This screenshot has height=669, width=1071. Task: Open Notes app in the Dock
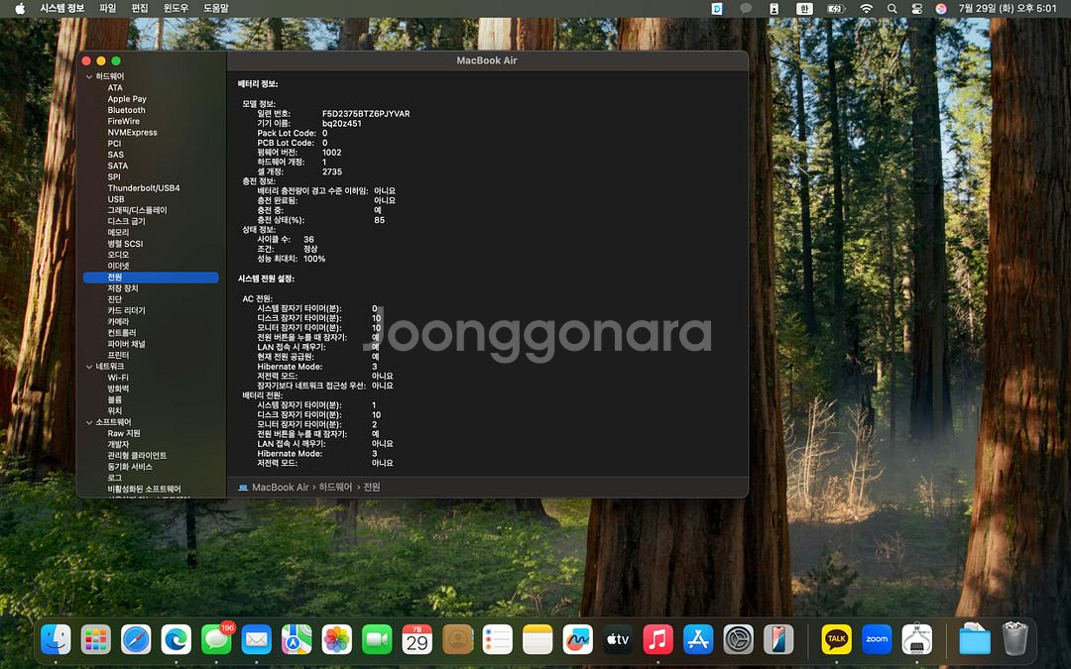[x=537, y=639]
